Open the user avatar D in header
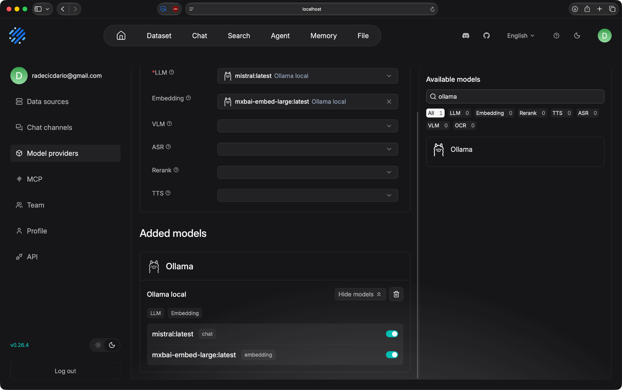Screen dimensions: 622x390 tap(604, 35)
